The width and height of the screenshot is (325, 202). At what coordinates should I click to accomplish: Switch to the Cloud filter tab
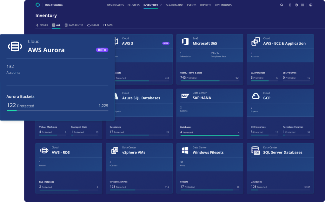tap(93, 25)
